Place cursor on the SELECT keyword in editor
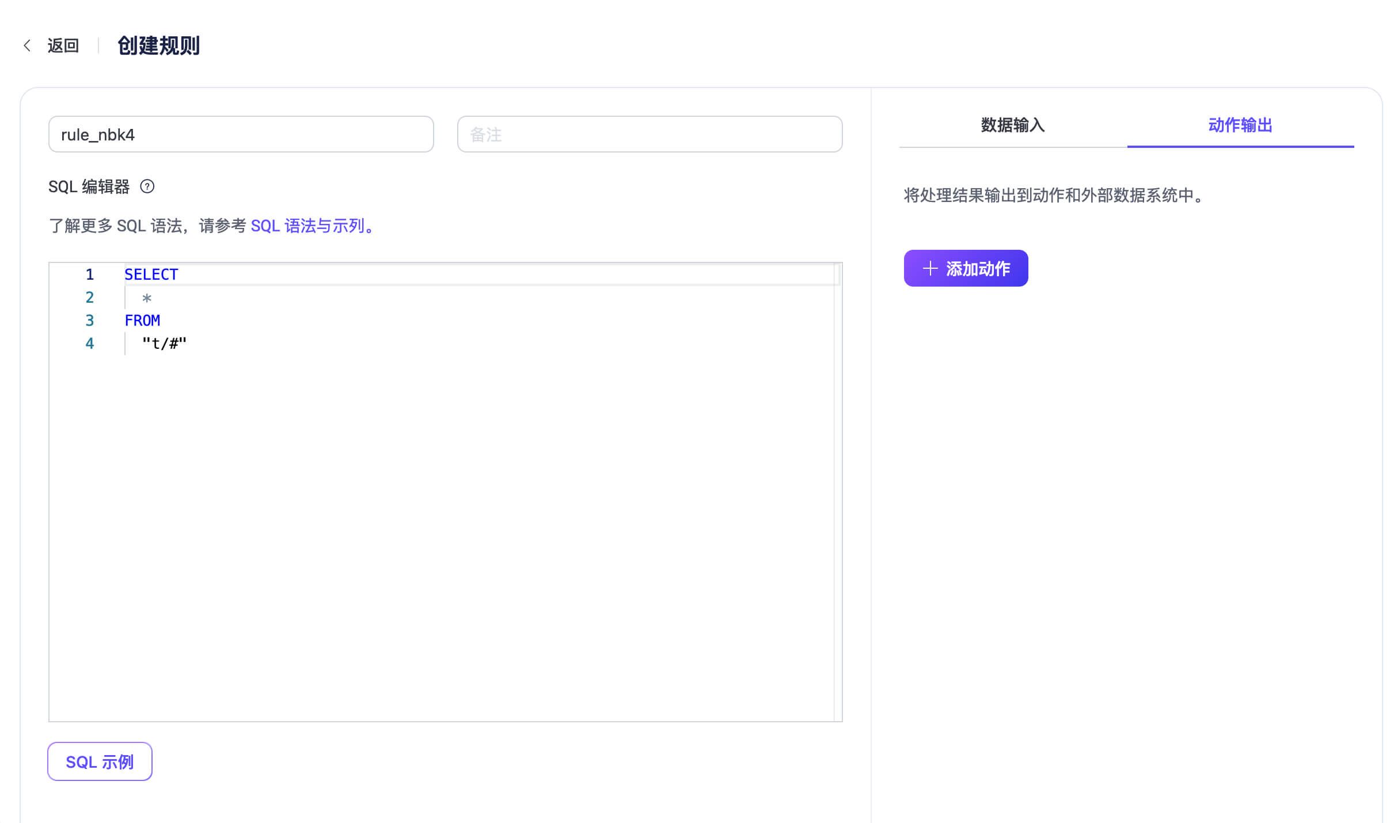 (150, 274)
